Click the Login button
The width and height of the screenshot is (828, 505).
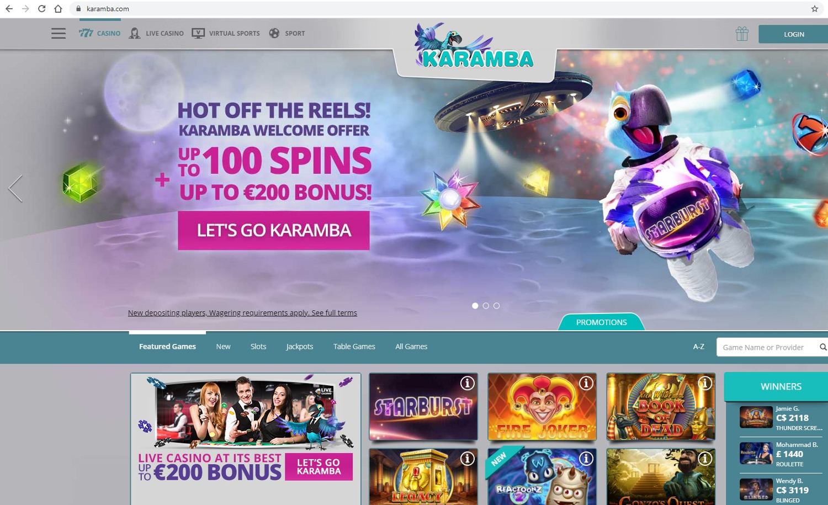pos(794,34)
